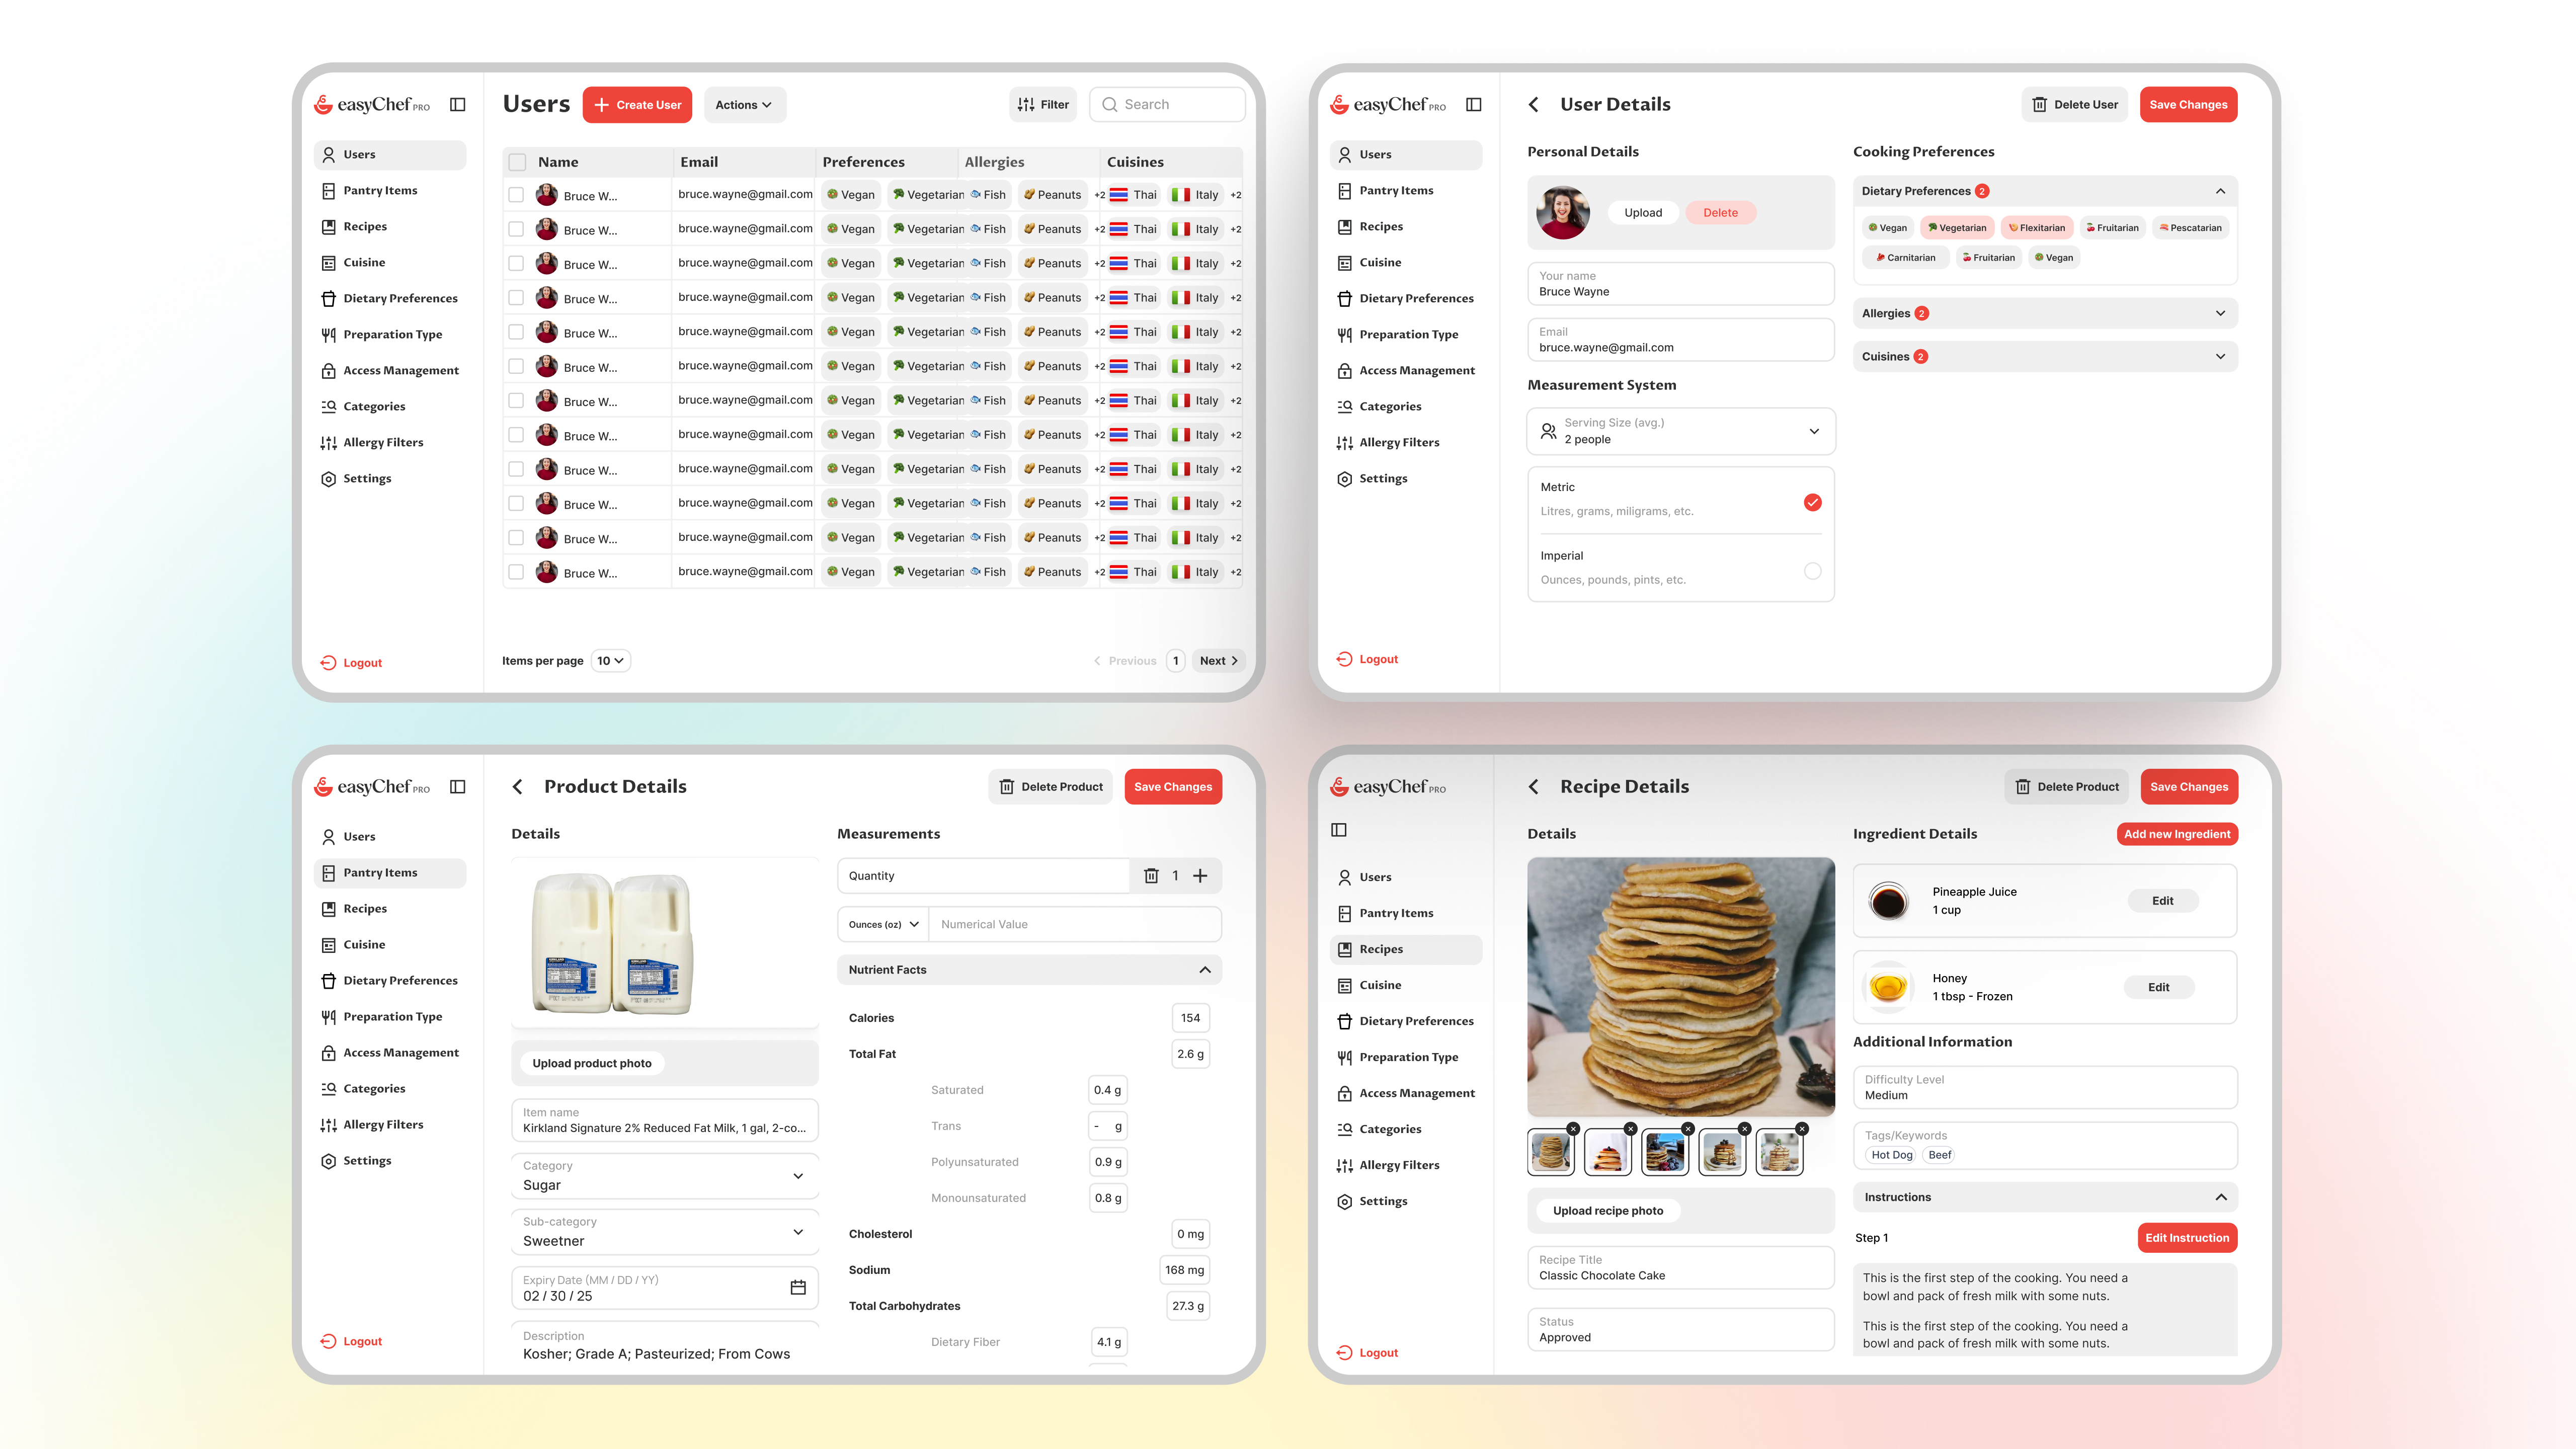Viewport: 2576px width, 1449px height.
Task: Select the Imperial measurement radio button
Action: 1812,571
